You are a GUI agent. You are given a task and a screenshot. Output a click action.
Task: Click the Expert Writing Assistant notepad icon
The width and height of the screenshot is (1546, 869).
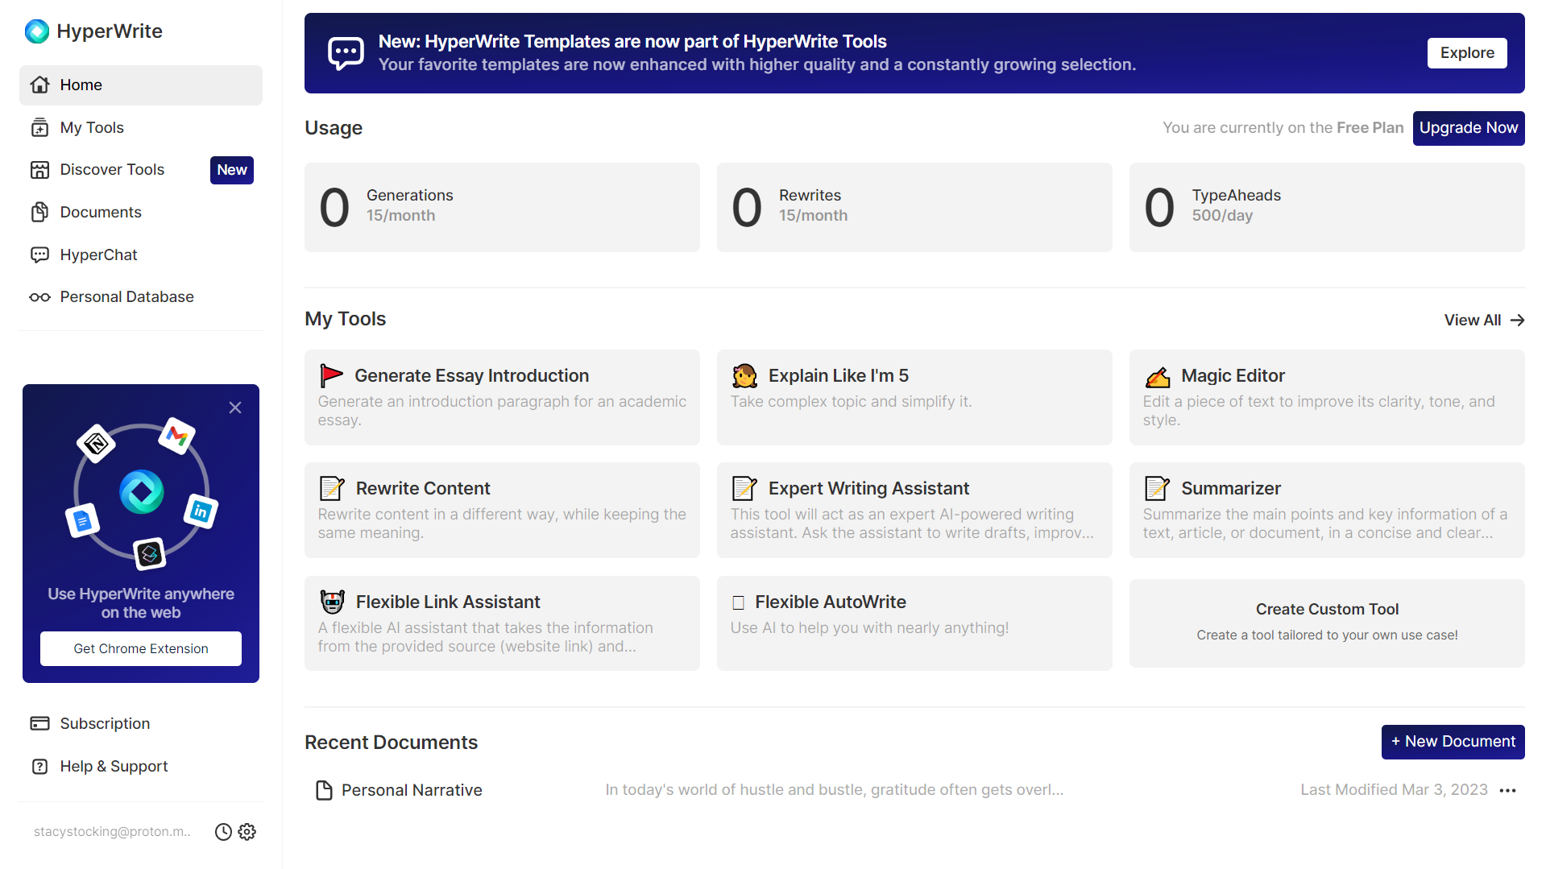point(744,488)
